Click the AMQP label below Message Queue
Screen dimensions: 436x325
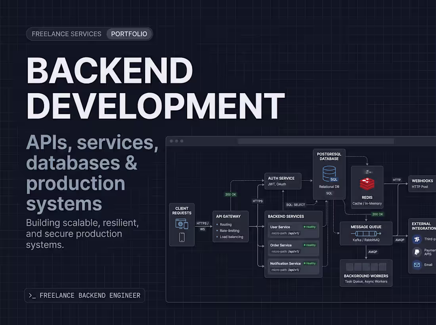coord(373,252)
